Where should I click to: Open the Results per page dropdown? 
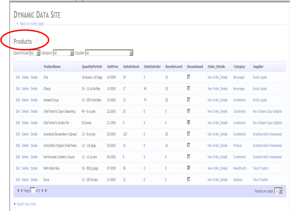[278, 191]
